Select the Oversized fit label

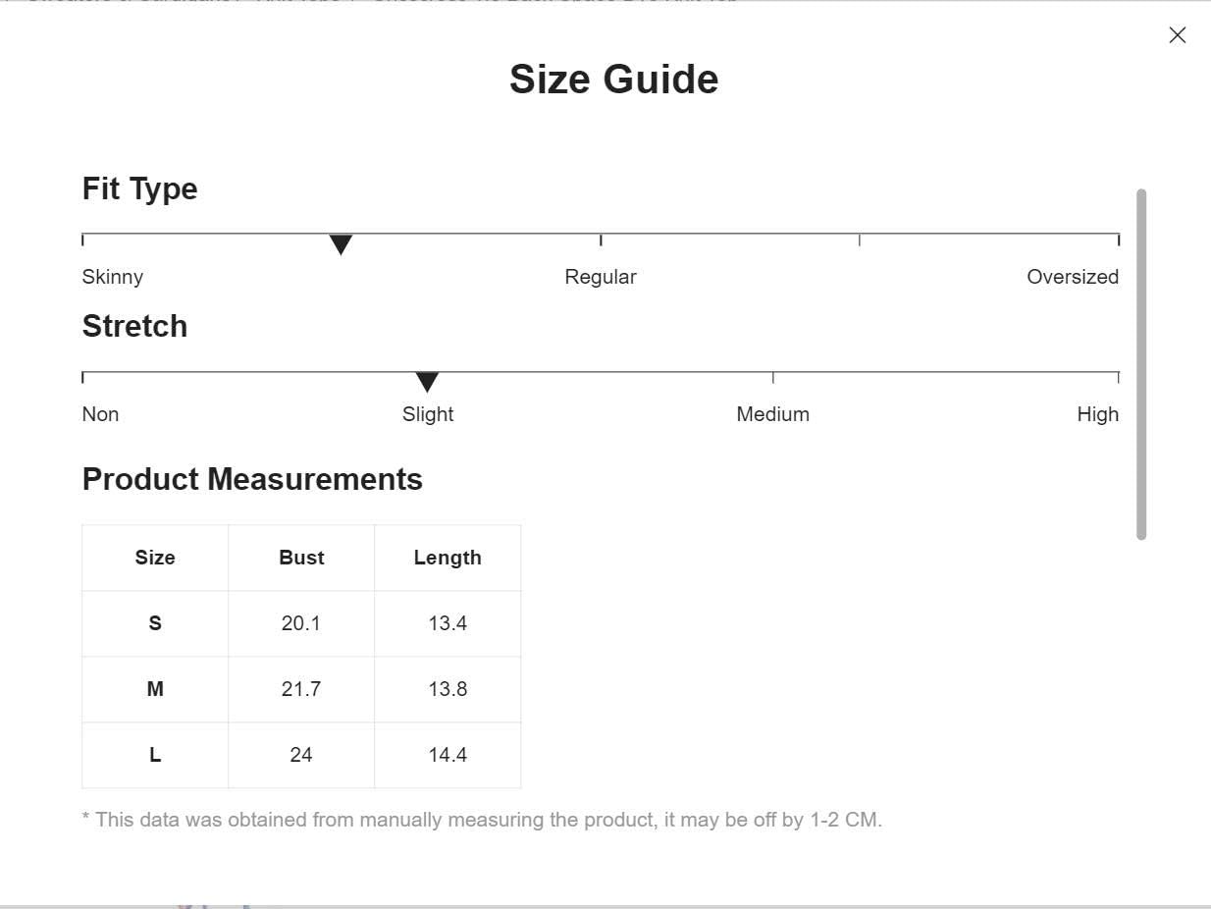[1073, 277]
